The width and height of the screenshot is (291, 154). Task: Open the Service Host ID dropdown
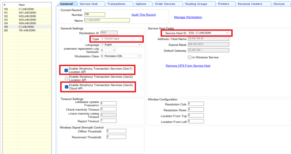point(227,33)
